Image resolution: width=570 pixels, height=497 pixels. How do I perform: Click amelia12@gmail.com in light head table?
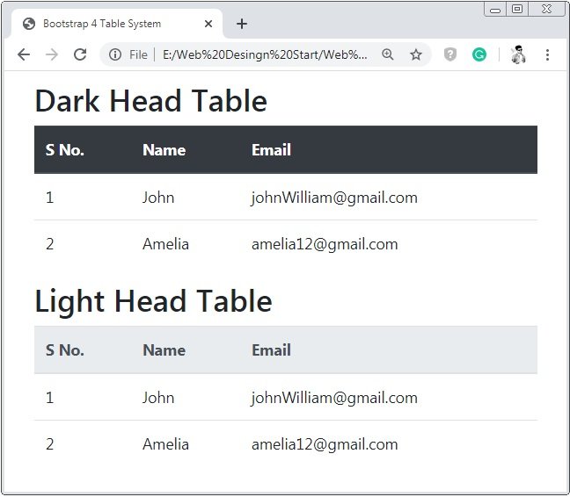[325, 445]
